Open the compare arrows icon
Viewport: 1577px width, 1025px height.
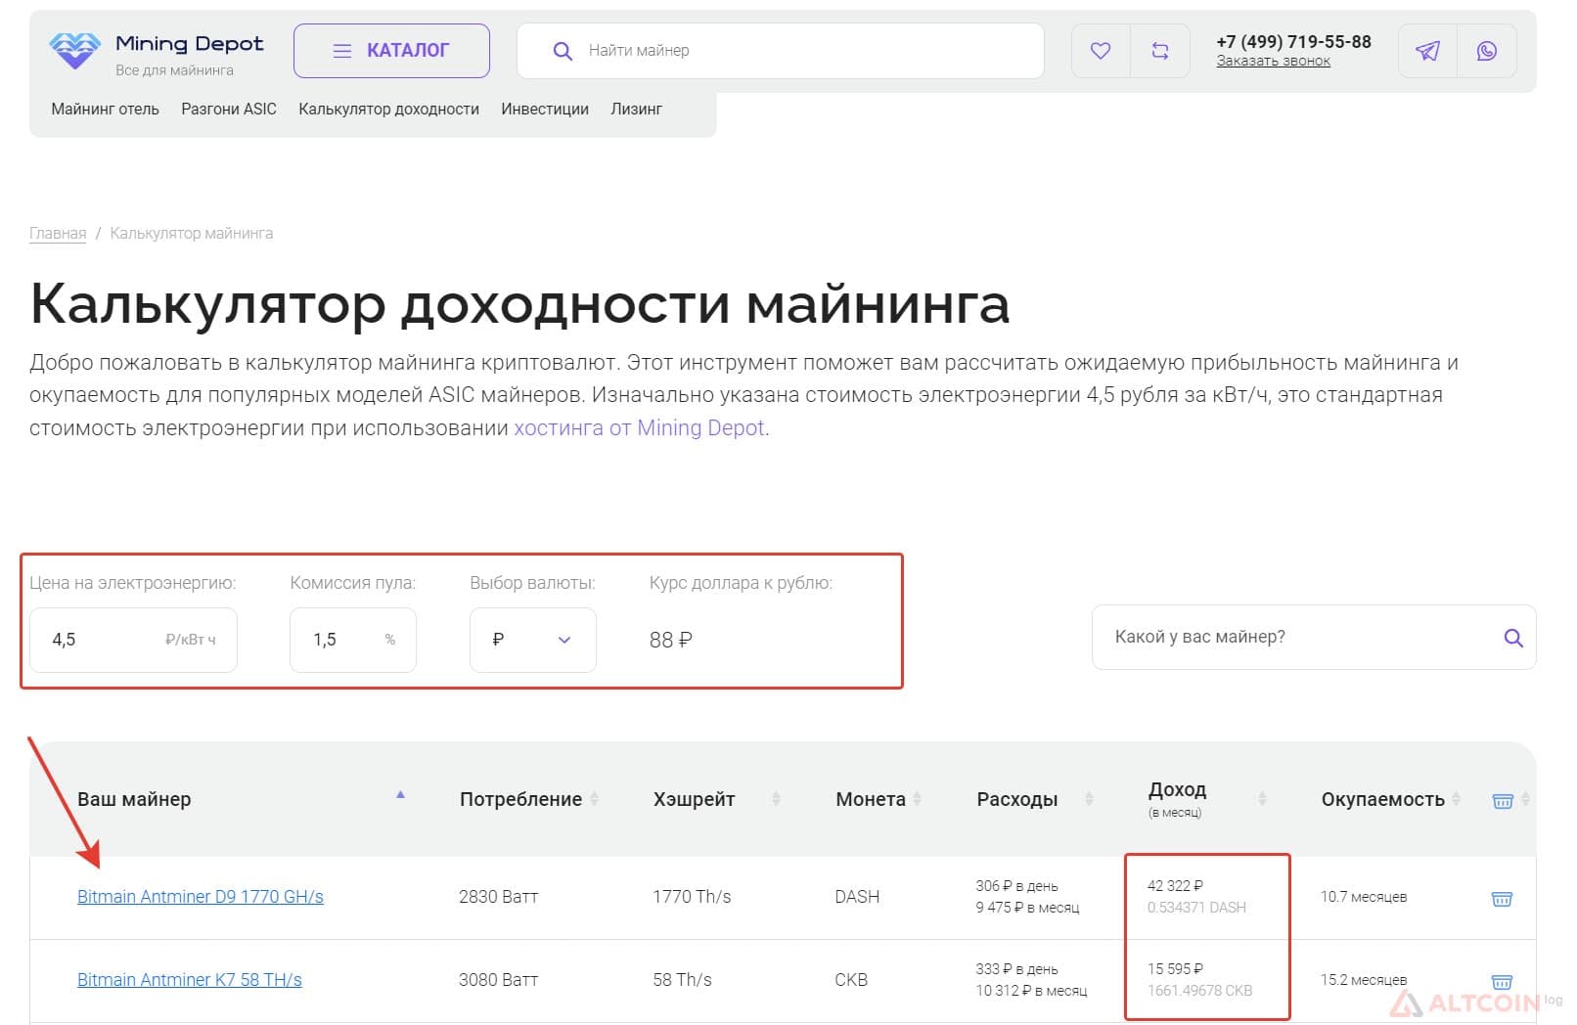[x=1160, y=51]
